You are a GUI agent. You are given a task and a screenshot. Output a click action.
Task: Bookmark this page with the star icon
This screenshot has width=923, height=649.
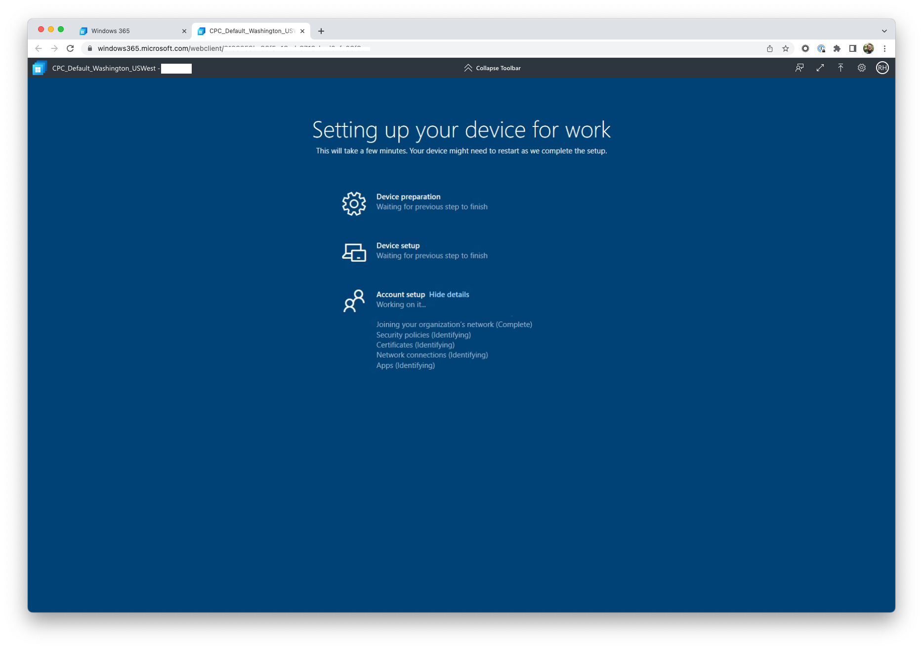click(x=786, y=48)
